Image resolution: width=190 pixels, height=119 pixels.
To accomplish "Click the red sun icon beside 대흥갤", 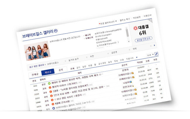I will click(135, 28).
